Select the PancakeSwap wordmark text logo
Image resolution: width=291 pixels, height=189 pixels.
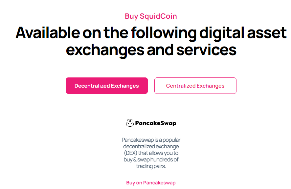coord(156,123)
